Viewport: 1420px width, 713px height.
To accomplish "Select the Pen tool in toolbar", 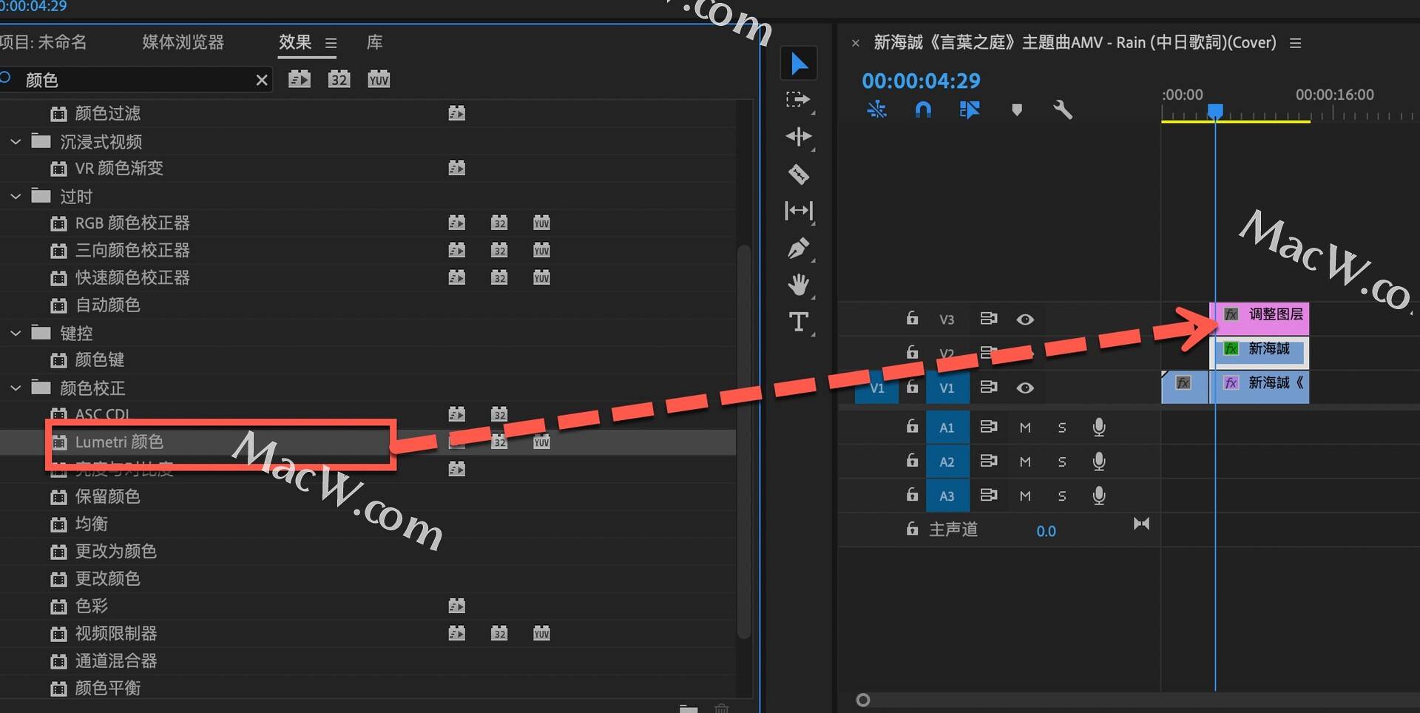I will point(799,249).
